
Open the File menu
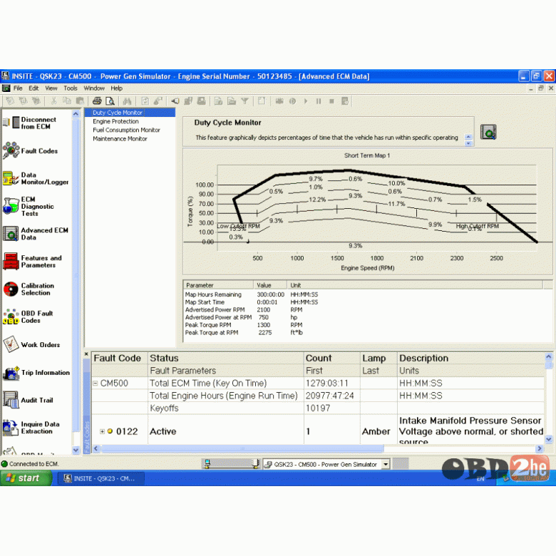click(x=18, y=88)
